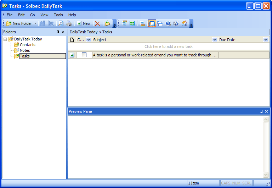Toggle the highlighted Preview Pane toolbar icon
This screenshot has height=188, width=272.
pyautogui.click(x=152, y=23)
